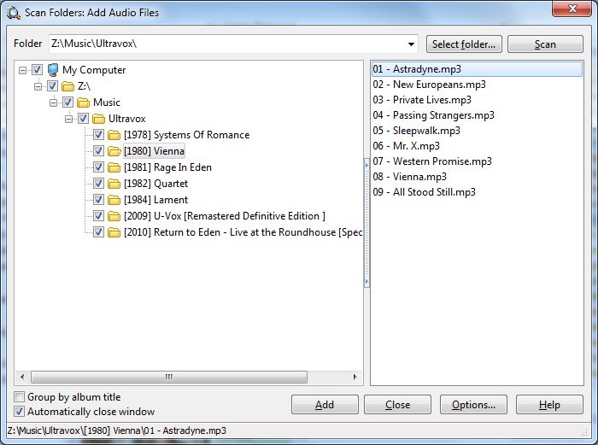Select 08 - Vienna.mp3 in file list

(x=409, y=177)
